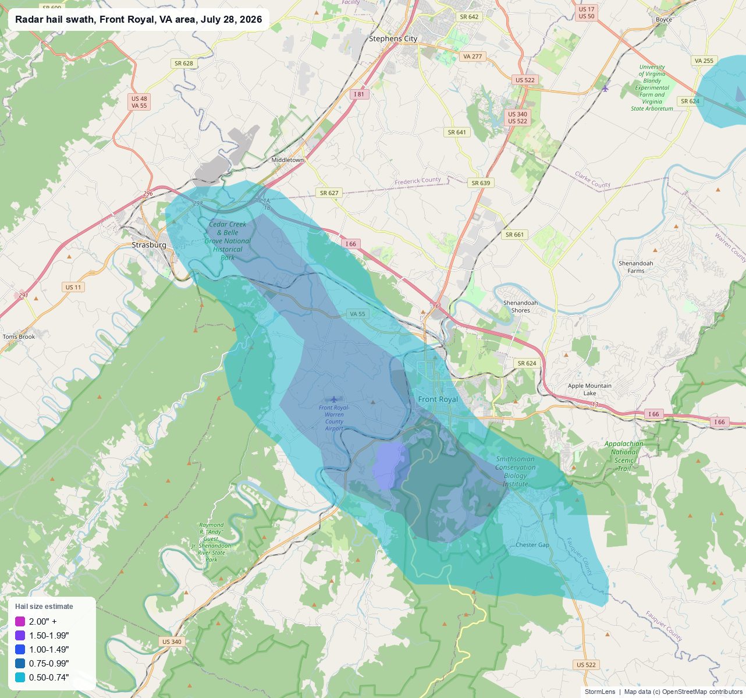This screenshot has height=698, width=746.
Task: Click the US 48 VA 55 route shield
Action: click(x=139, y=102)
